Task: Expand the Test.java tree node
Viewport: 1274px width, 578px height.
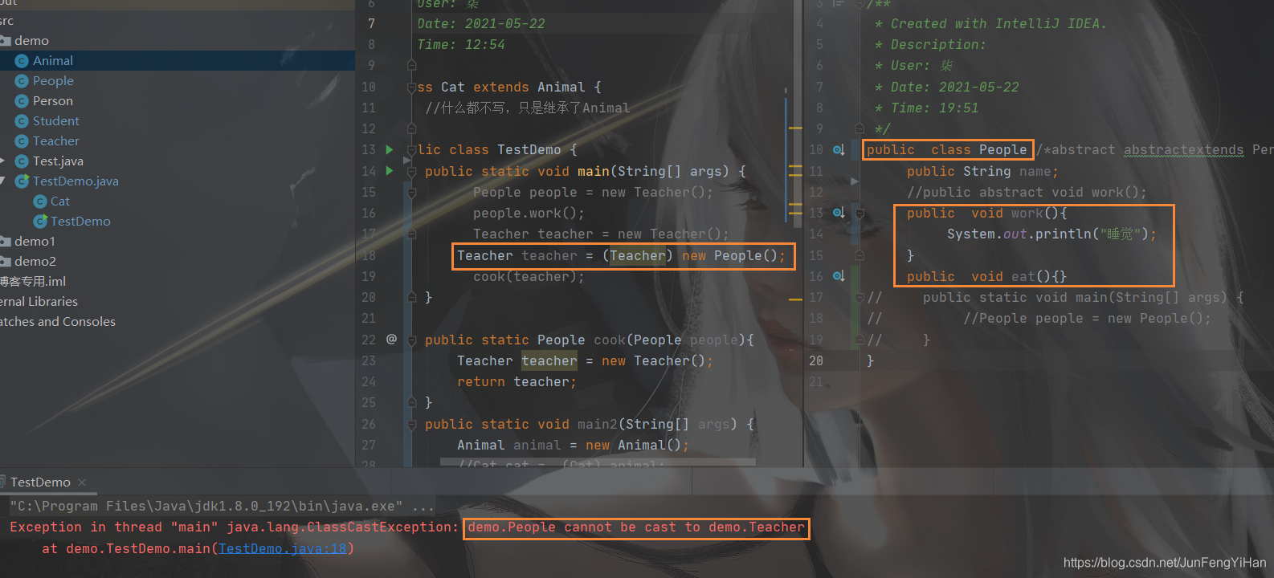Action: [x=2, y=161]
